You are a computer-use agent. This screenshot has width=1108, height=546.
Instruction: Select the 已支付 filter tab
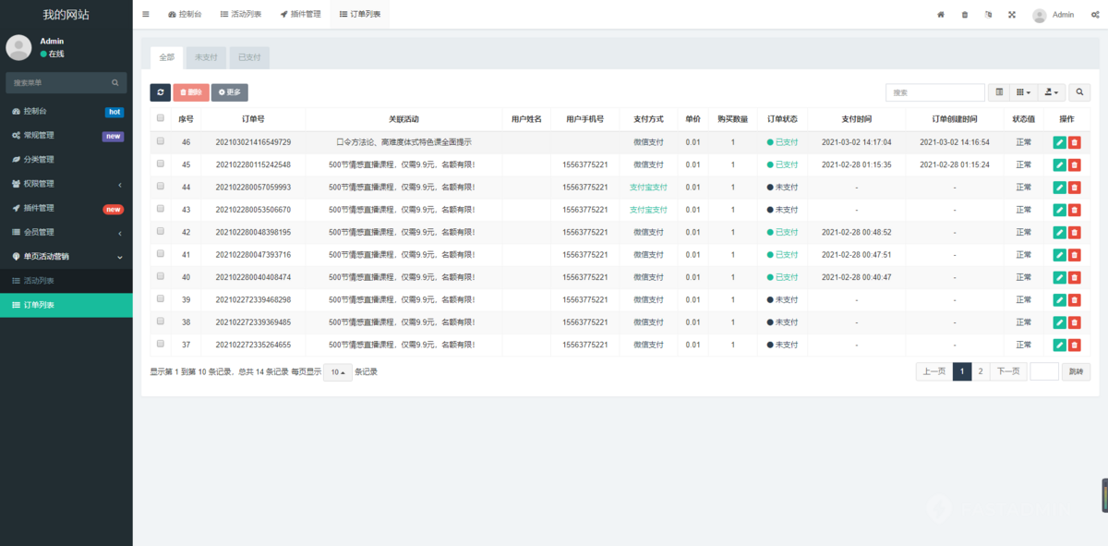pyautogui.click(x=249, y=57)
